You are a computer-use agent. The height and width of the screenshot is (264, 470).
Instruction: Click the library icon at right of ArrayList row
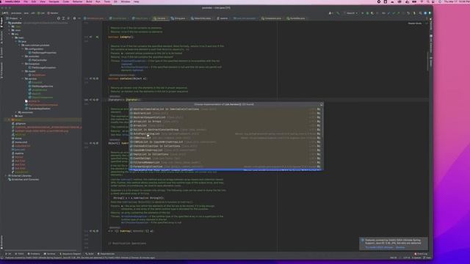[319, 125]
